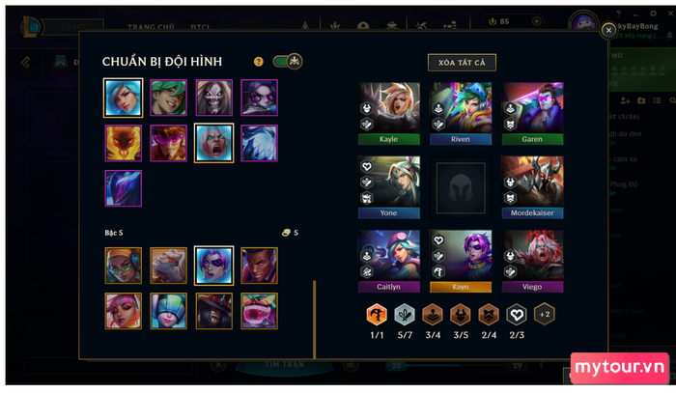This screenshot has width=676, height=393.
Task: Click the 5/7 silver trait icon
Action: (x=405, y=314)
